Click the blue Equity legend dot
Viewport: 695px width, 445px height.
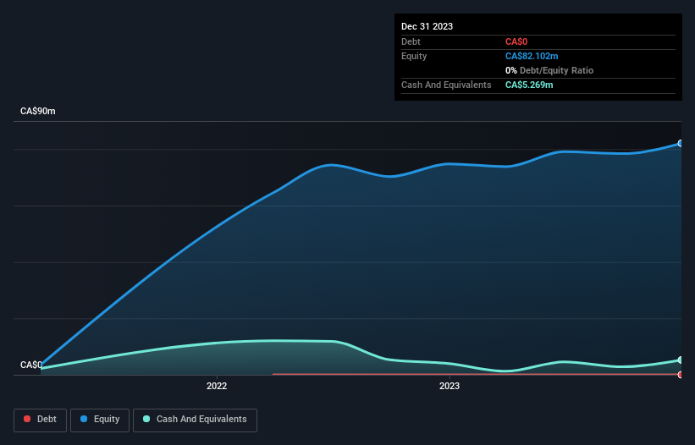coord(84,419)
